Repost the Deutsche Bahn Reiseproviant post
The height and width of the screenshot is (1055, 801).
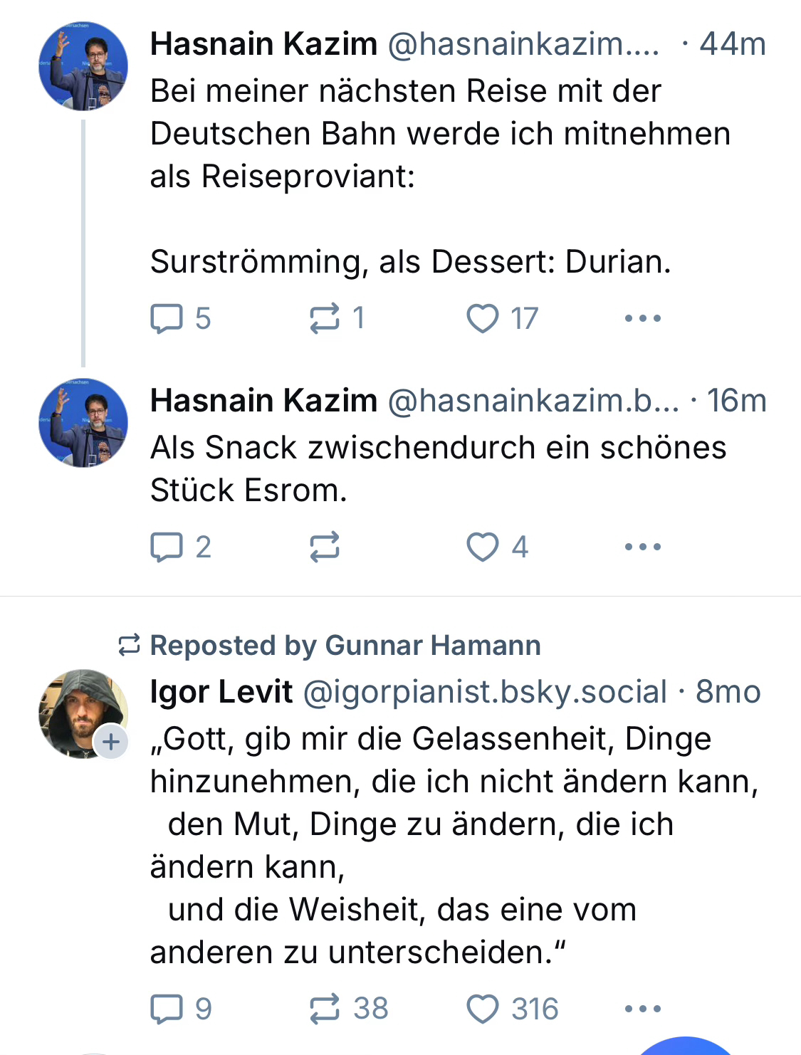coord(325,318)
